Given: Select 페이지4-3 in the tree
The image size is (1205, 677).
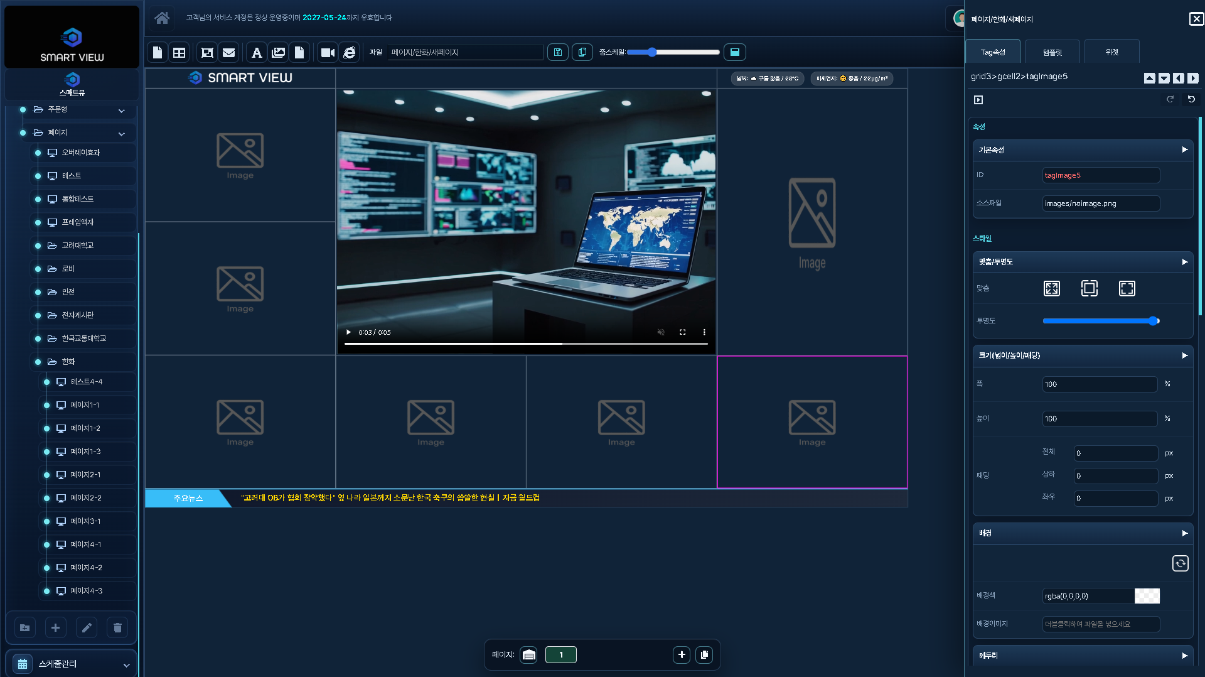Looking at the screenshot, I should click(x=86, y=591).
